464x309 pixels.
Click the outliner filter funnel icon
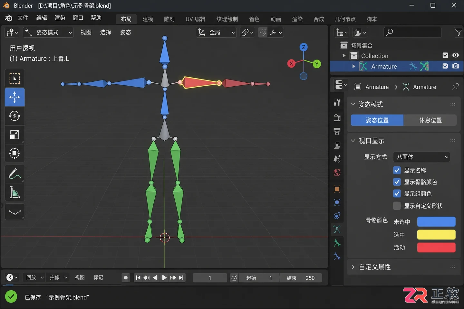(458, 32)
